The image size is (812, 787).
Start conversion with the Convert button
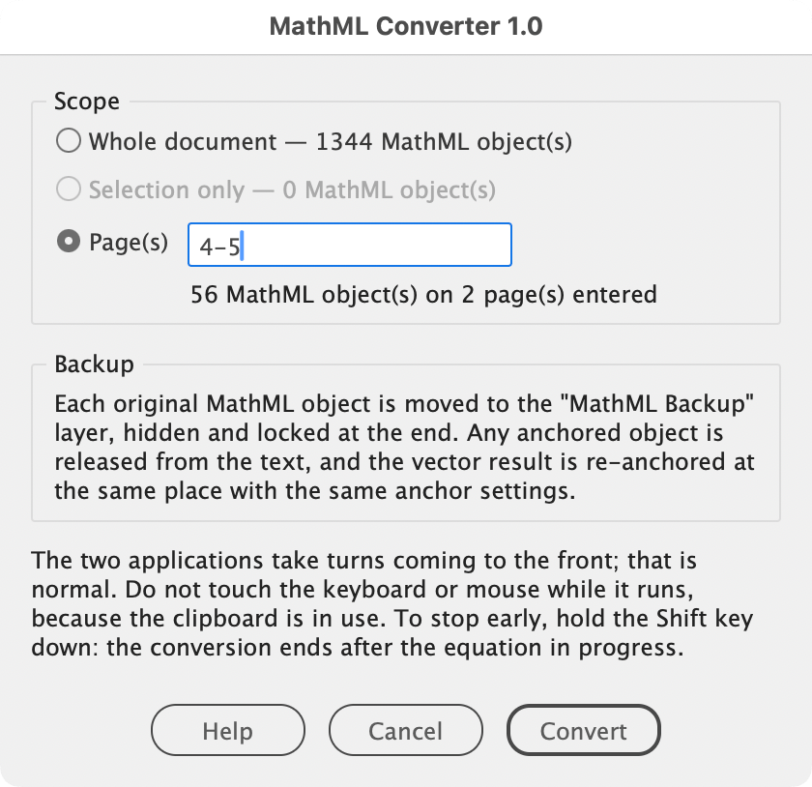(583, 730)
